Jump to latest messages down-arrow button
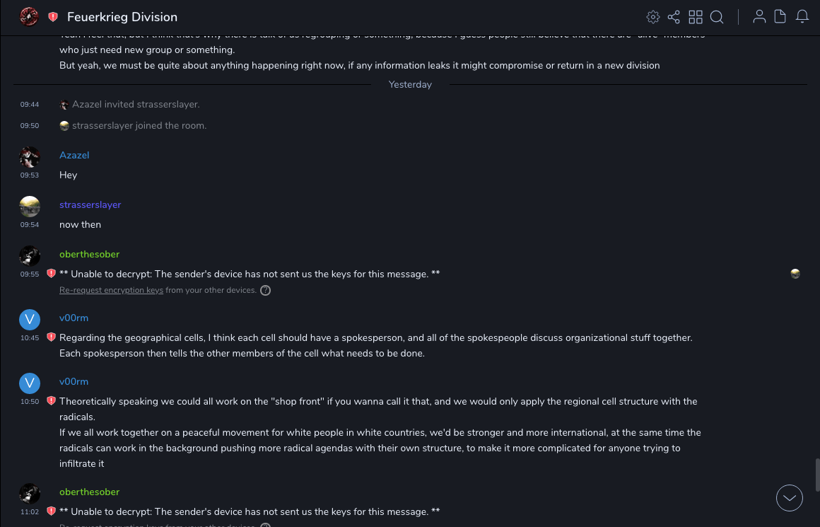 pyautogui.click(x=790, y=498)
